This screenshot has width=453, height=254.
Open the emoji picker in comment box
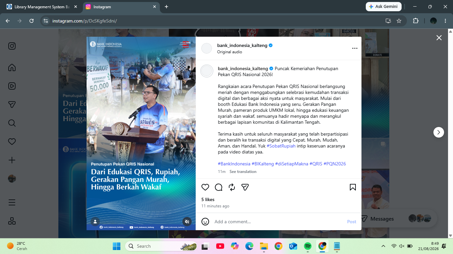click(205, 222)
